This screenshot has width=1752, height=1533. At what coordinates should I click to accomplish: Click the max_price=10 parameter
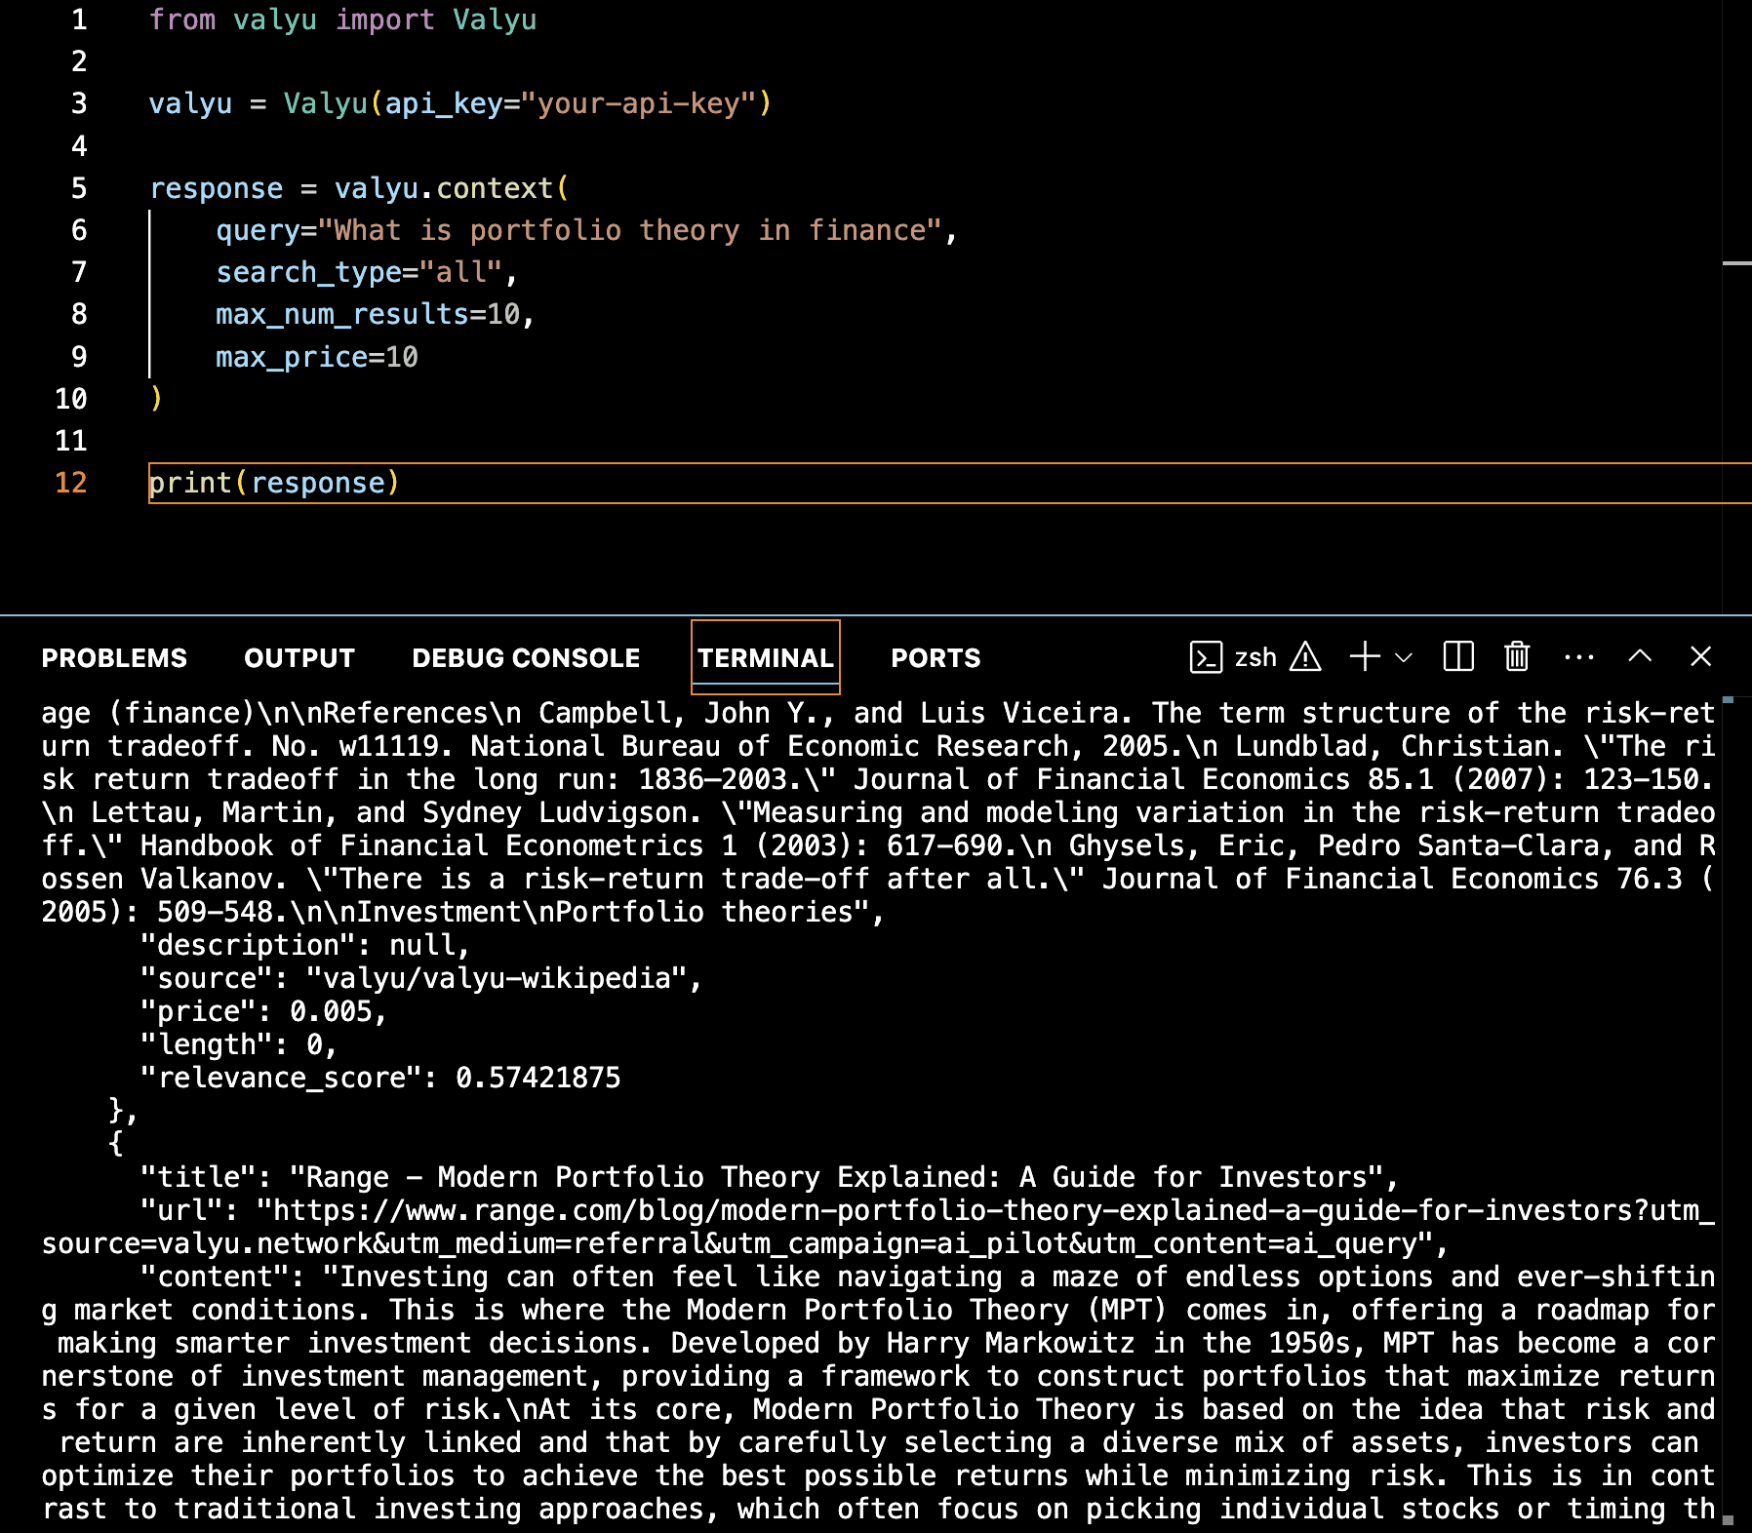[317, 357]
